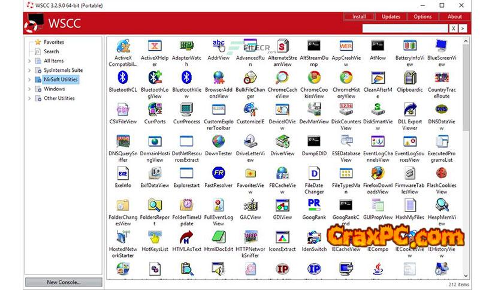Expand the All Items tree node
The width and height of the screenshot is (501, 290).
click(29, 61)
